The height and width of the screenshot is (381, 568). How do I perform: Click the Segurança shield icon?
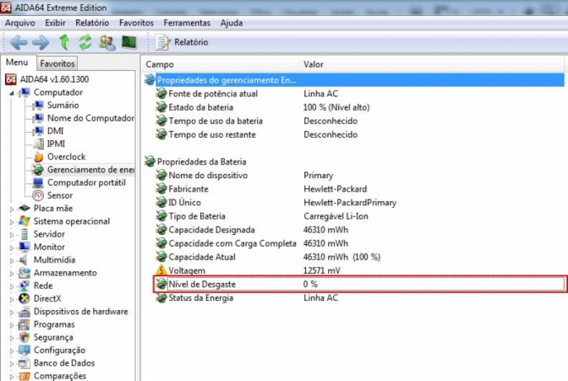point(25,337)
